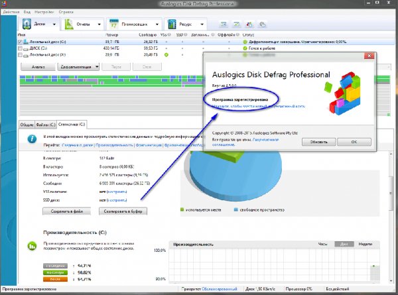398x295 pixels.
Task: Click the help icon beside Заплан. column header
Action: click(213, 34)
